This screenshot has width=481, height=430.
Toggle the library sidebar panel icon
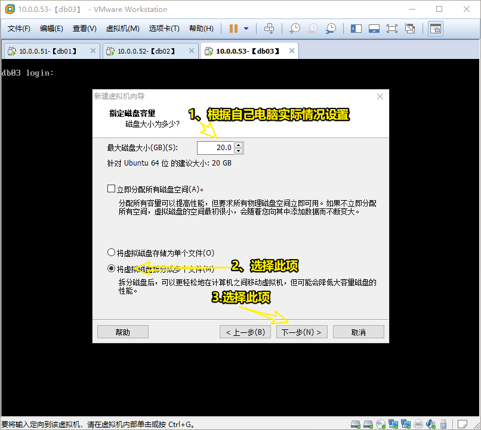pos(356,29)
